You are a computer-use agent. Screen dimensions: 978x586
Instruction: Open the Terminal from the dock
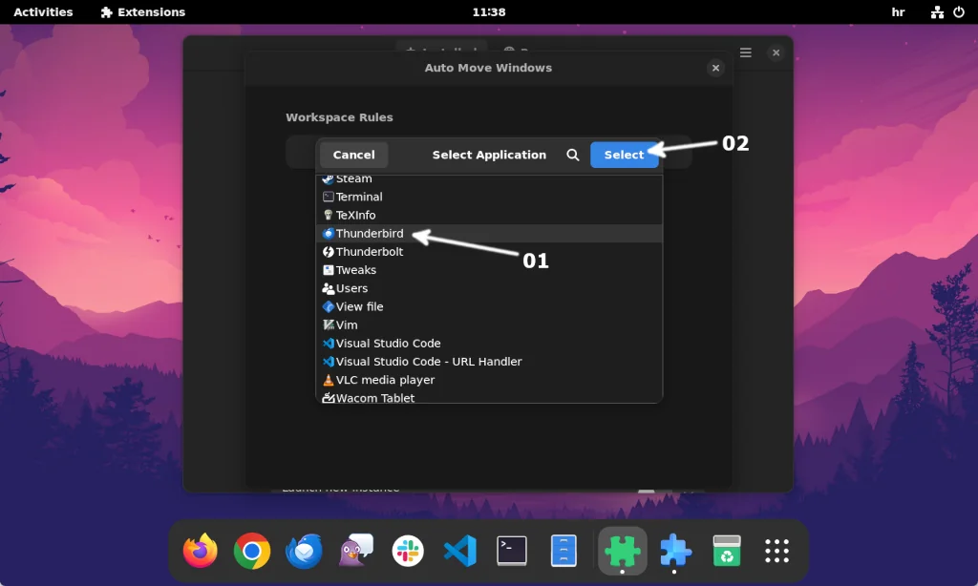tap(512, 551)
